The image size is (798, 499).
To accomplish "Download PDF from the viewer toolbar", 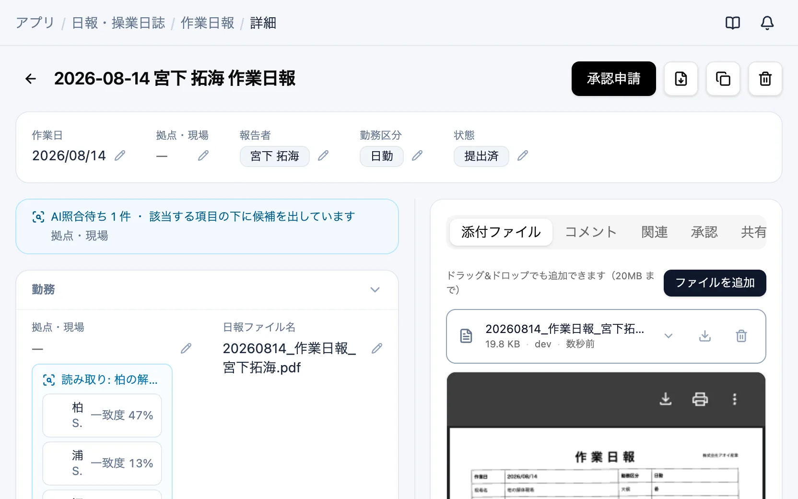I will point(666,399).
